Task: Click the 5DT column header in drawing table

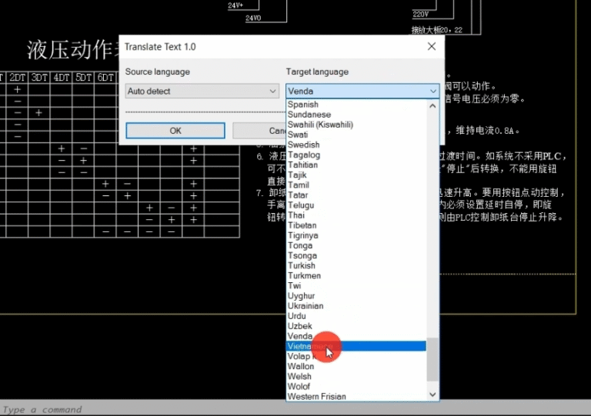Action: (x=83, y=78)
